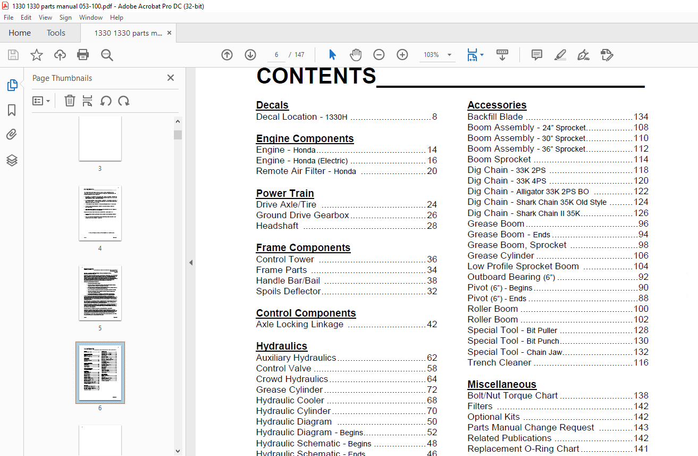Go to next page arrow

250,55
